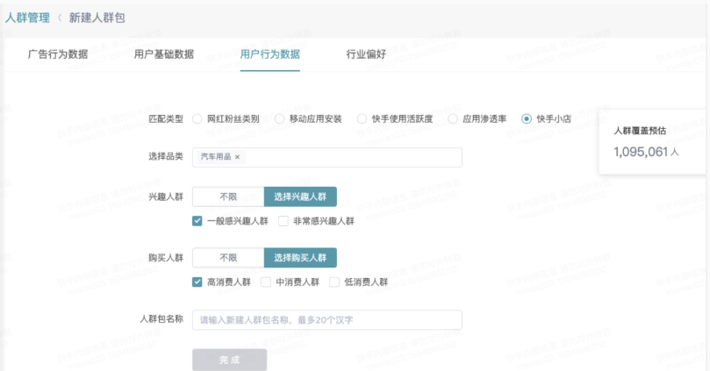Click the 1,095,061 coverage estimate value

pyautogui.click(x=641, y=152)
